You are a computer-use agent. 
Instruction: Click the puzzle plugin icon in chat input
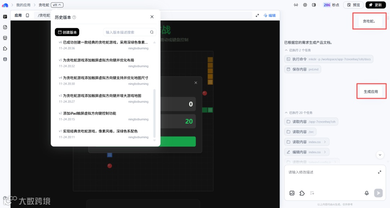[x=302, y=193]
